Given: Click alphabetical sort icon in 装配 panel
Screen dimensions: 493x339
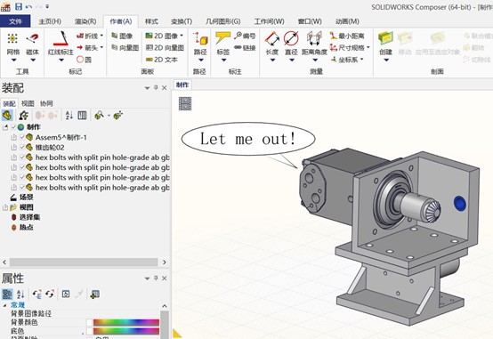Looking at the screenshot, I should pyautogui.click(x=69, y=115).
